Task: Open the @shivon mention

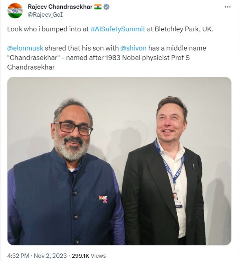Action: coord(133,48)
